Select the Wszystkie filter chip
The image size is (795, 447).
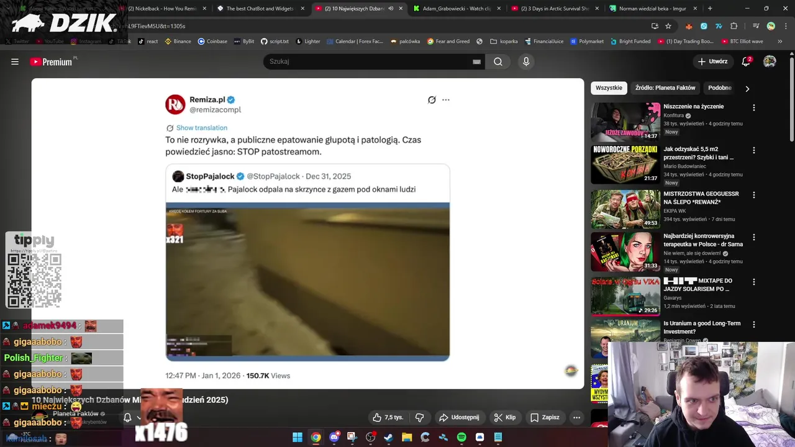point(609,88)
